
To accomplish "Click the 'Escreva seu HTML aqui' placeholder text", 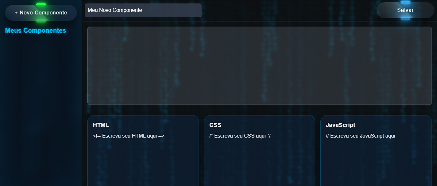I will 129,136.
